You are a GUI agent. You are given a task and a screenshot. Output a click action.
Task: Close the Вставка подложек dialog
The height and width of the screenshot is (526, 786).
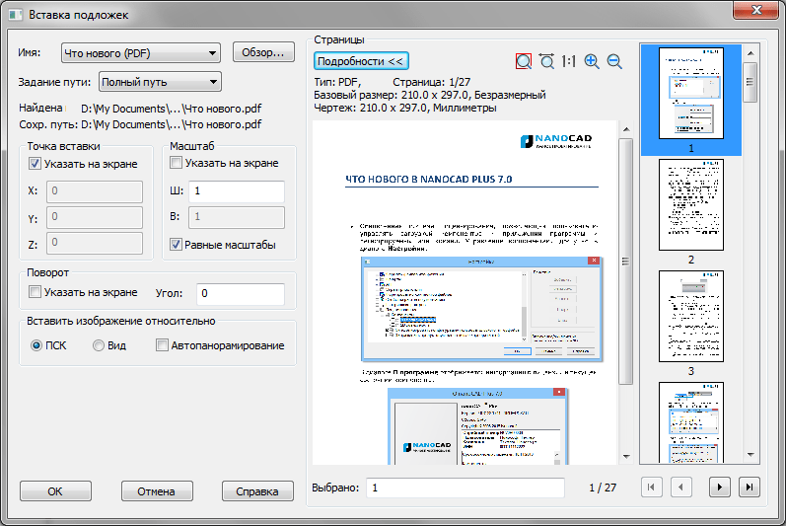(x=757, y=10)
